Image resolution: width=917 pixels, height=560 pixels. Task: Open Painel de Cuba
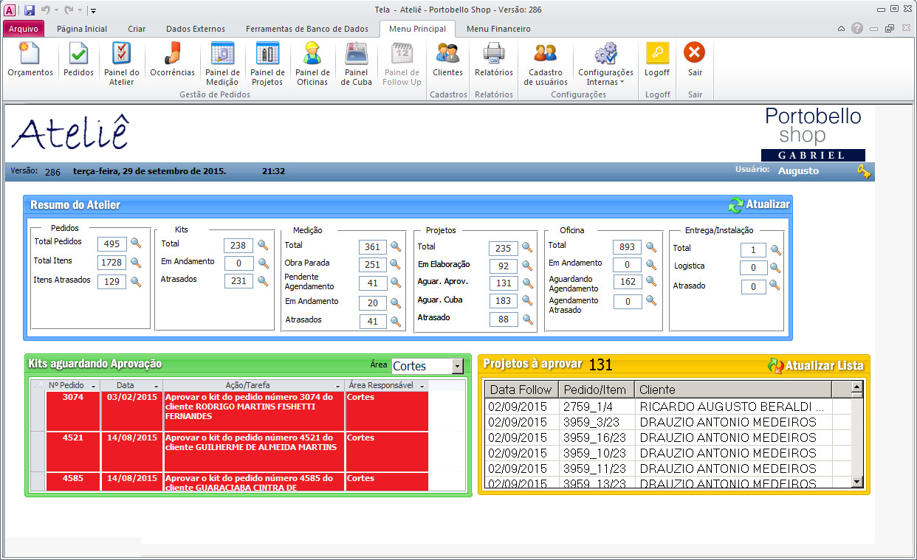[x=357, y=63]
